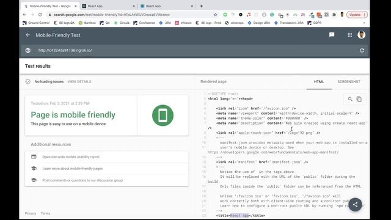Copy the rendered HTML with the copy icon
The image size is (391, 220).
pyautogui.click(x=359, y=99)
